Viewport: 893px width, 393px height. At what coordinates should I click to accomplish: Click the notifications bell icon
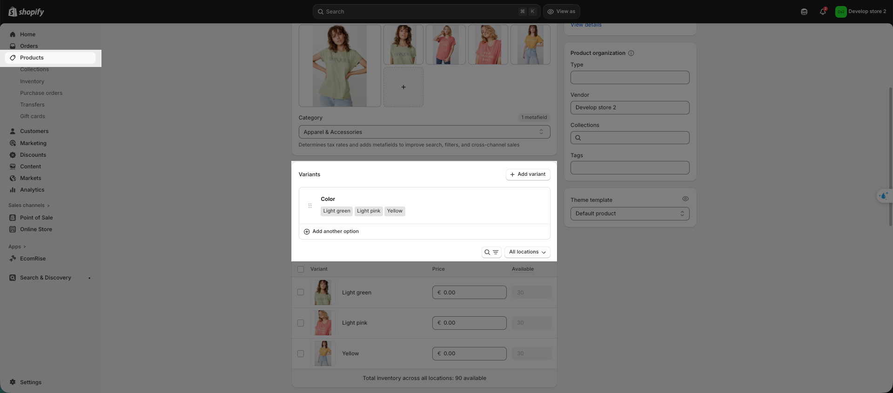click(822, 12)
